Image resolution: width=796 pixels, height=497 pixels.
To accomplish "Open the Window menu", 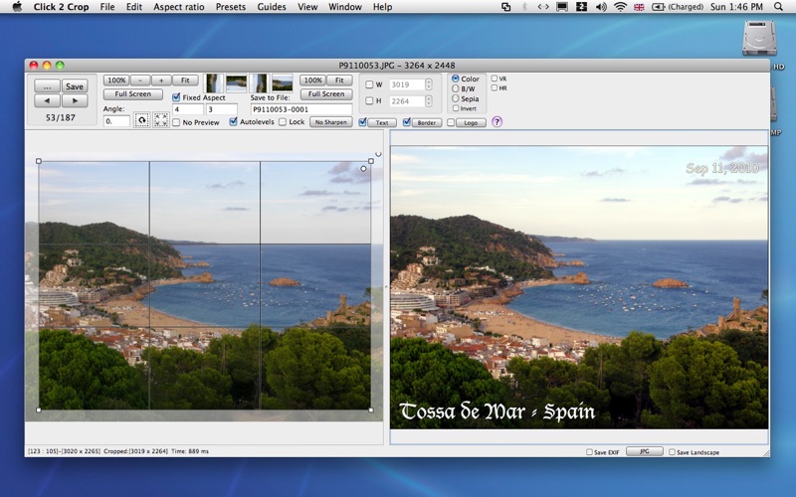I will tap(344, 7).
